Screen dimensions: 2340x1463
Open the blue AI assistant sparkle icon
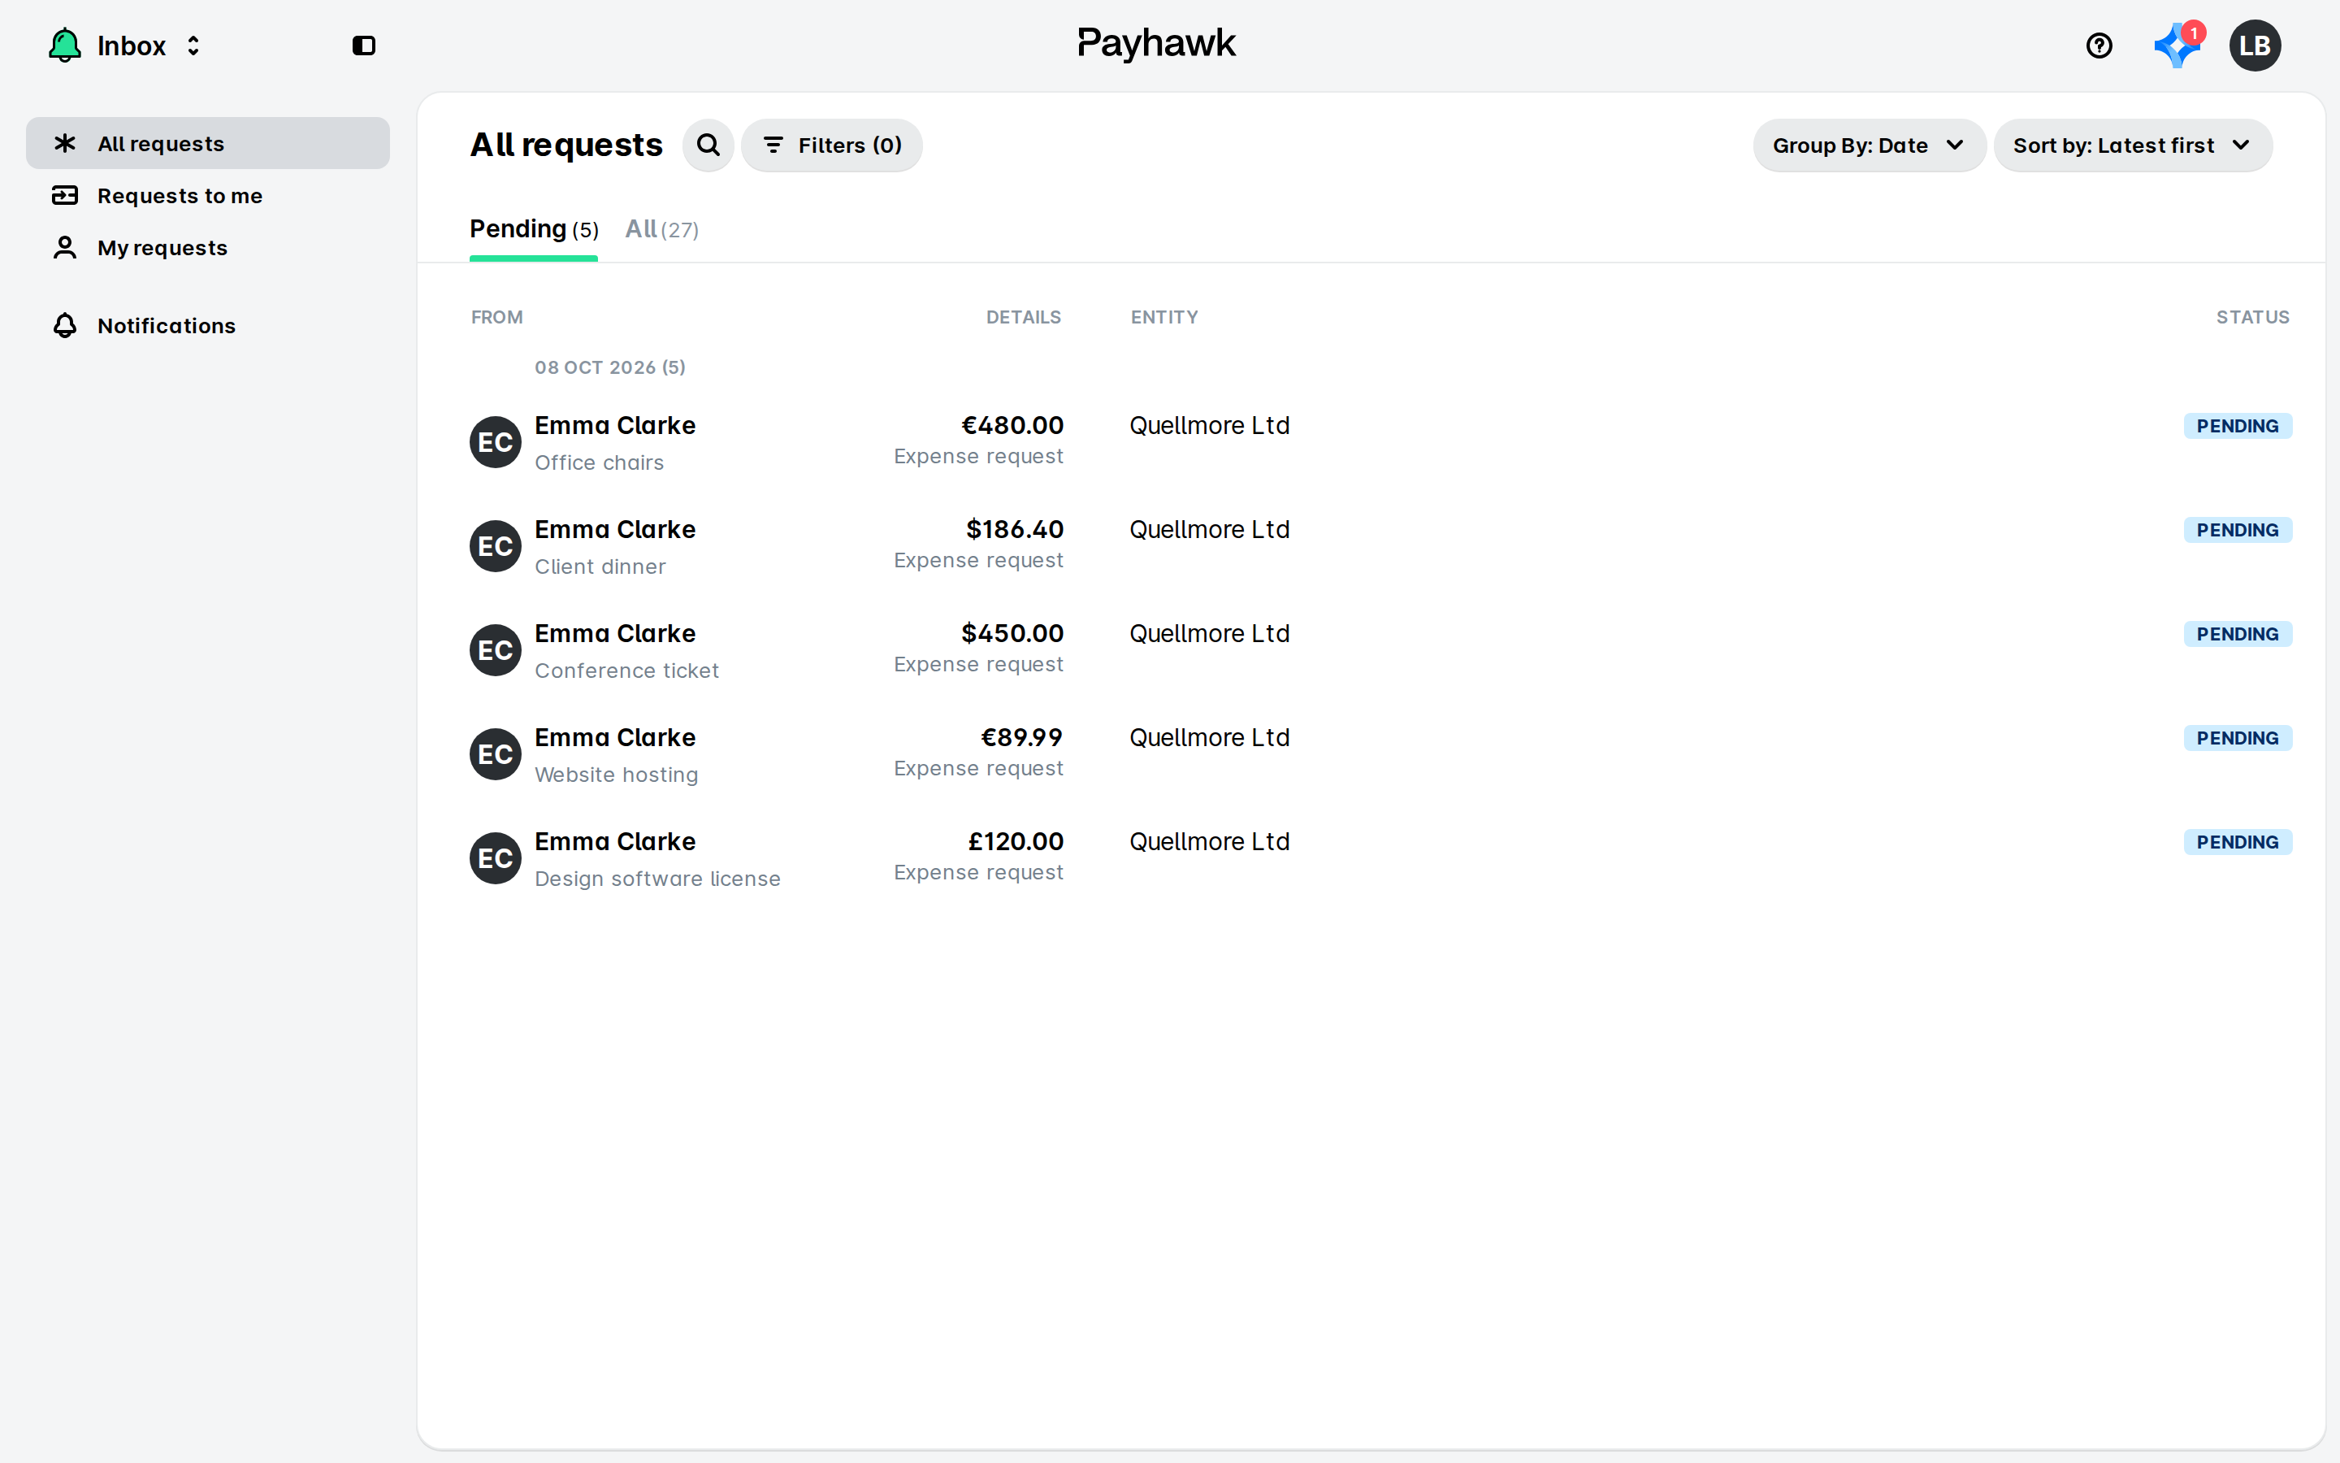click(x=2177, y=46)
